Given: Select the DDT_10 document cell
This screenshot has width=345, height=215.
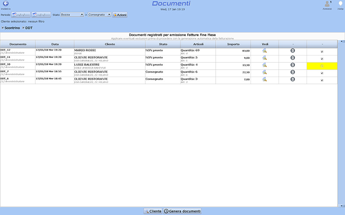Looking at the screenshot, I should pyautogui.click(x=18, y=66).
